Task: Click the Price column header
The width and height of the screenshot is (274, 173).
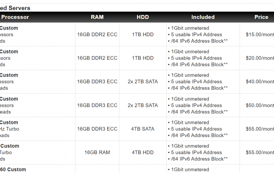Action: (261, 17)
